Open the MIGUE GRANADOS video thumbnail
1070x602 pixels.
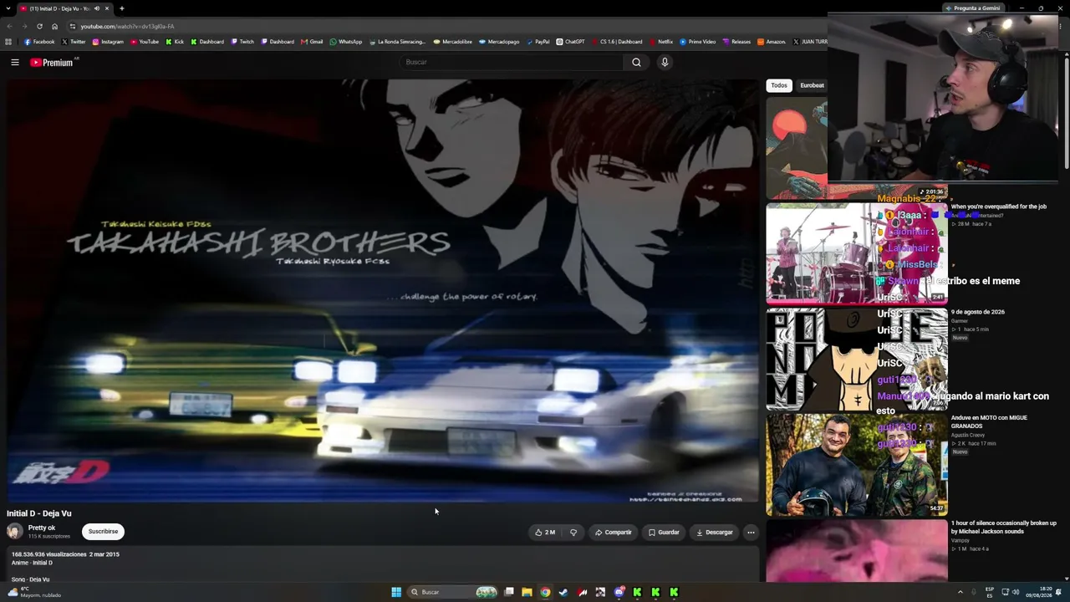(x=857, y=464)
